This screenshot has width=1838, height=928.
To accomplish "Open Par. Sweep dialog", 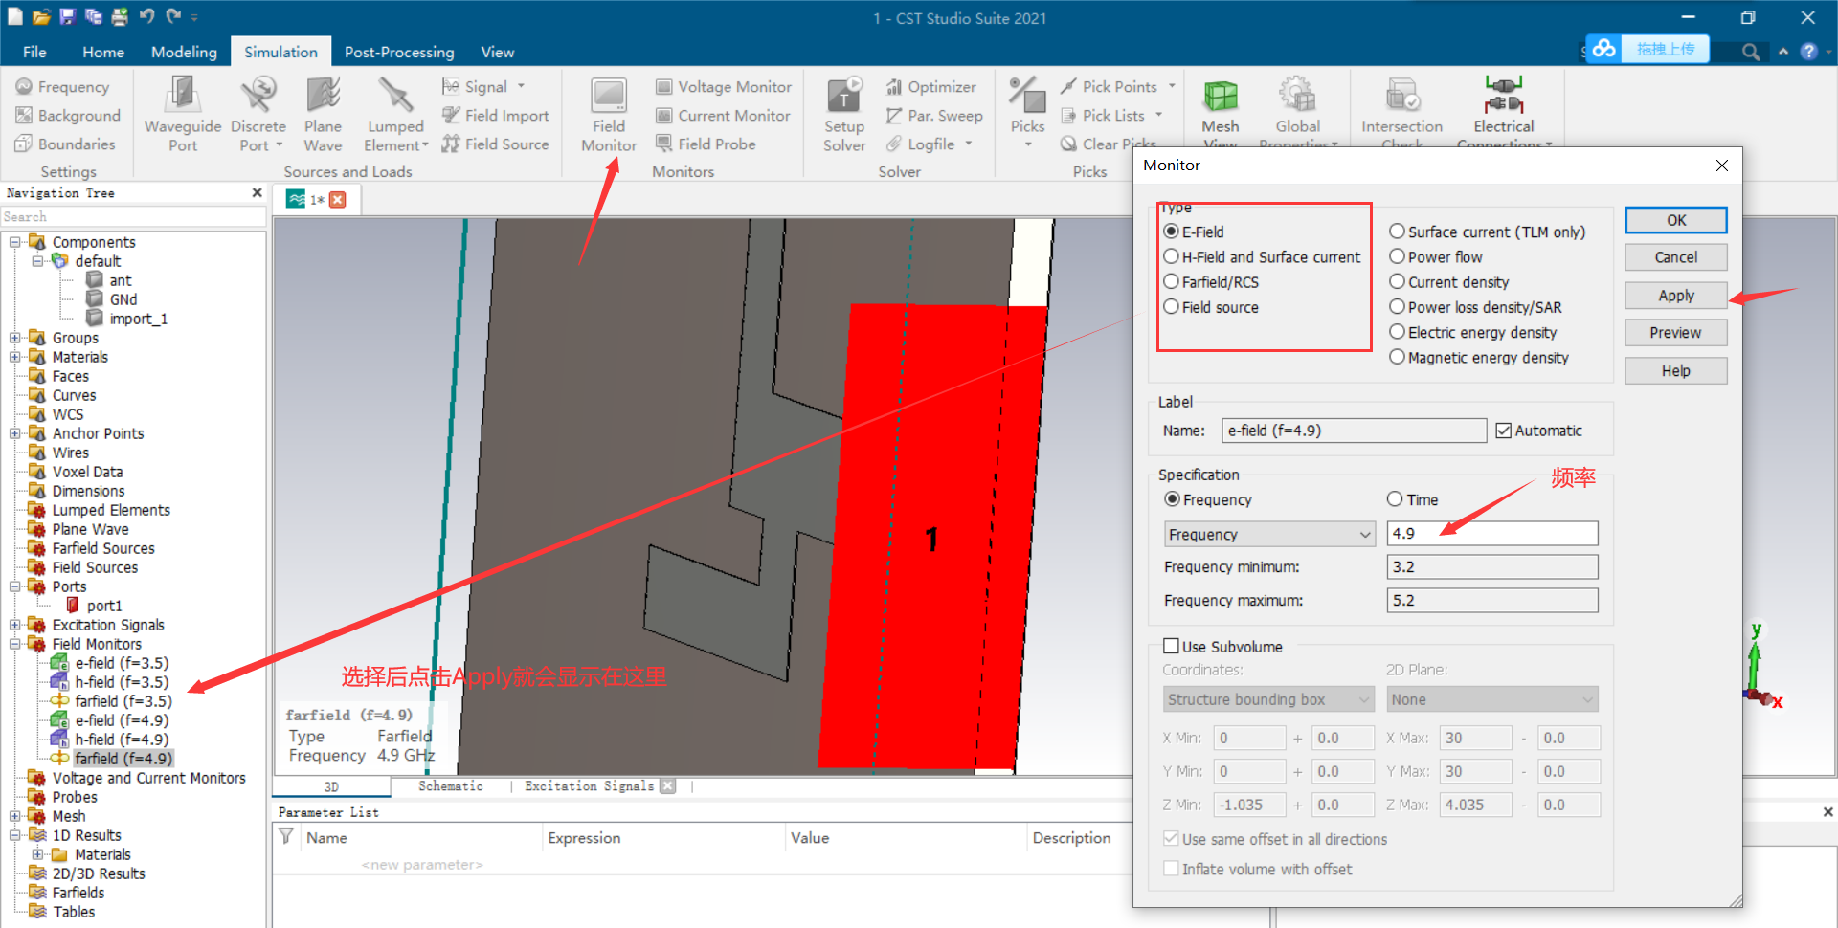I will pos(934,116).
